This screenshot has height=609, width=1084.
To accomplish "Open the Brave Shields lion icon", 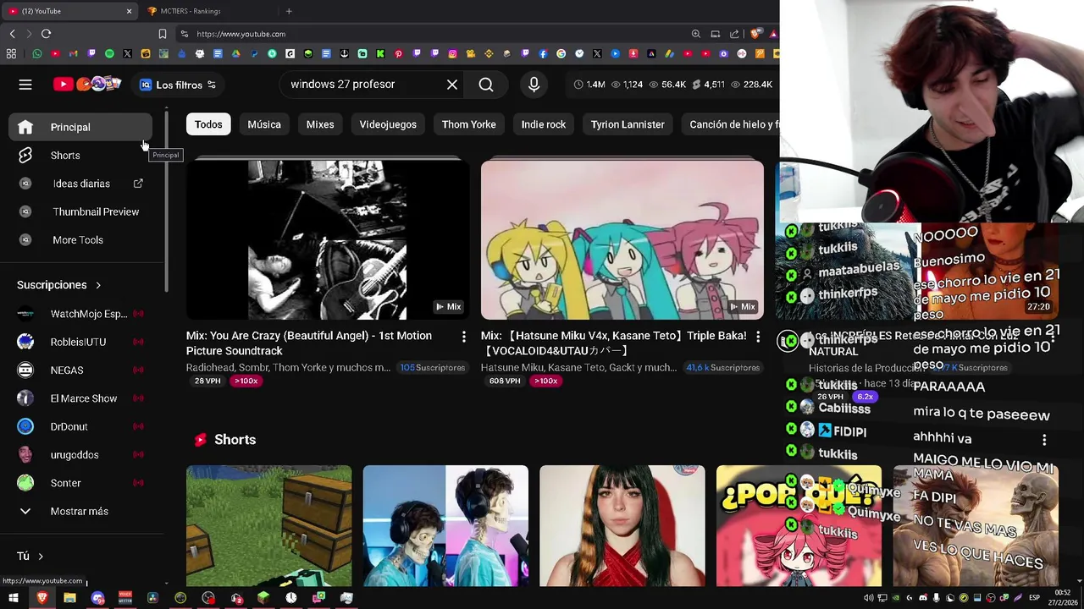I will tap(755, 34).
